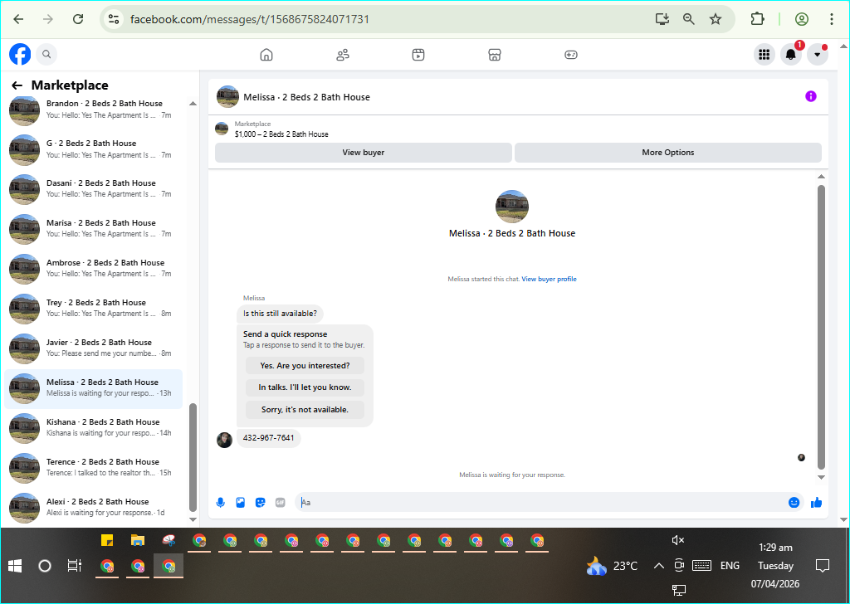This screenshot has width=850, height=604.
Task: Send quick reply 'In talks. I'll let you know.'
Action: click(x=305, y=387)
